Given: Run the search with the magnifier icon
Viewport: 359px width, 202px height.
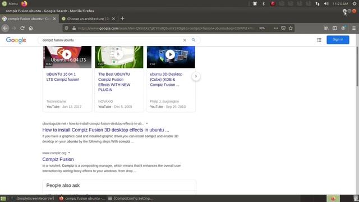Looking at the screenshot, I should click(x=194, y=40).
